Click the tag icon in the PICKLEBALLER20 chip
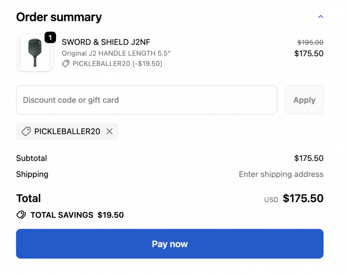347x274 pixels. point(26,132)
